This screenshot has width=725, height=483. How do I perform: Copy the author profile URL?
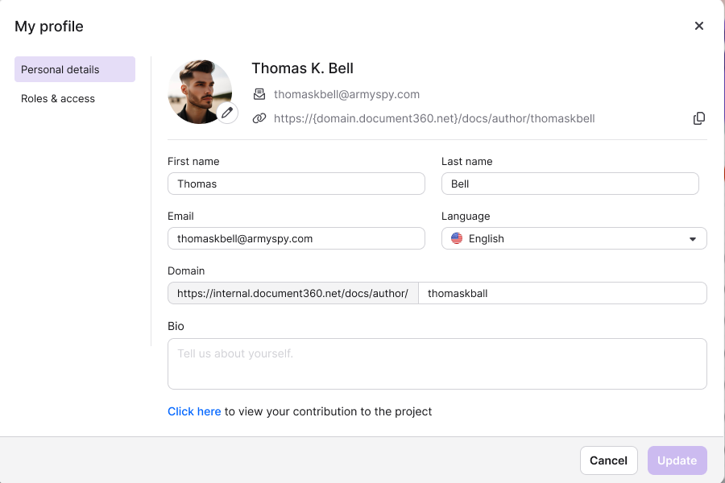coord(698,118)
